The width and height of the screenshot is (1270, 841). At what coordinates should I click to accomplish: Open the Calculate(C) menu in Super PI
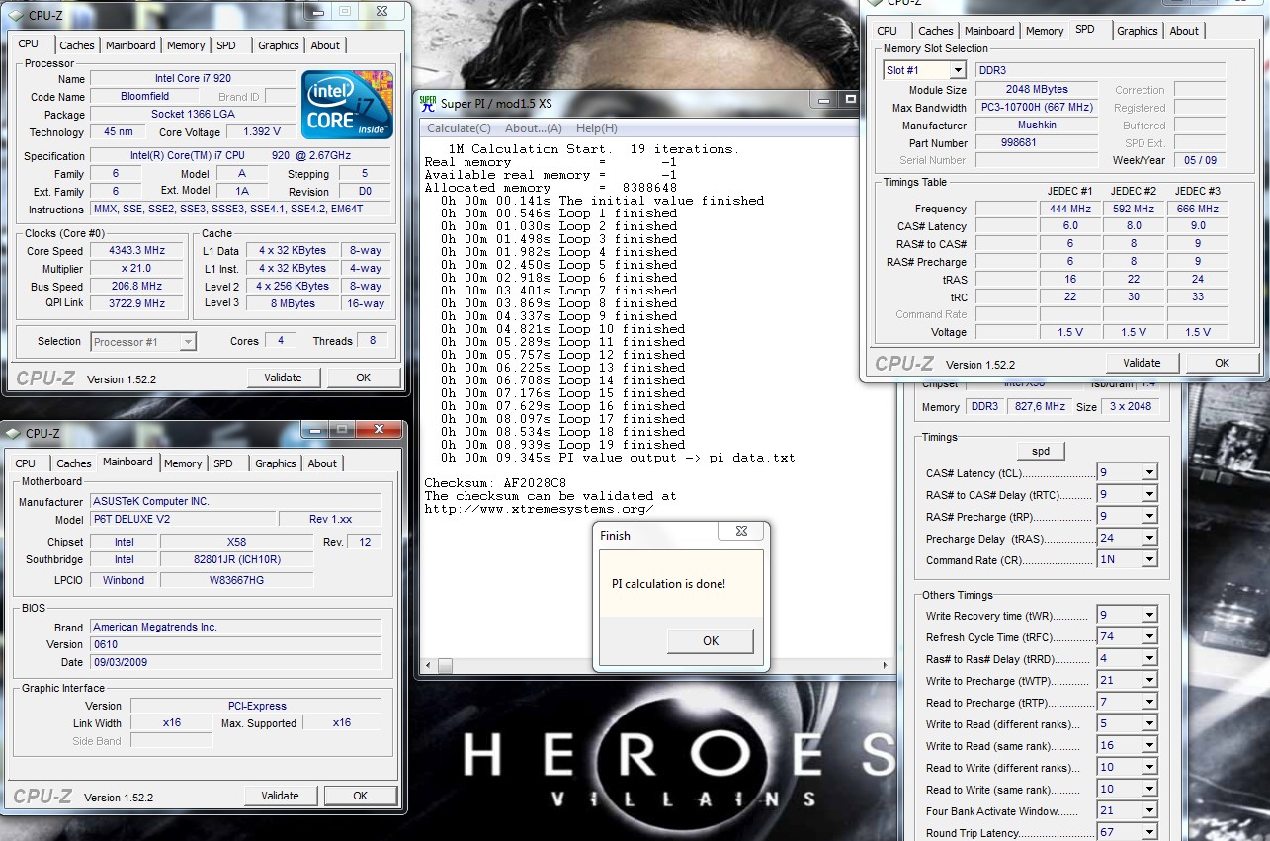459,128
